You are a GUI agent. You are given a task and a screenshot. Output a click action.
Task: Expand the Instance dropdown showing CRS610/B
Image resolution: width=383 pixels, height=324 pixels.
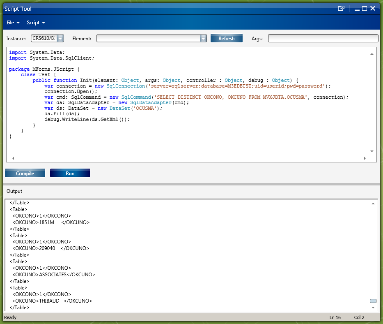(x=60, y=38)
